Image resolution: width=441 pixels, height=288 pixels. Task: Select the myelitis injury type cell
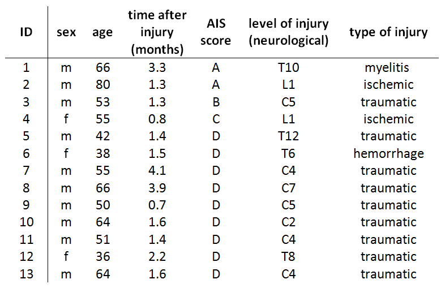click(388, 68)
